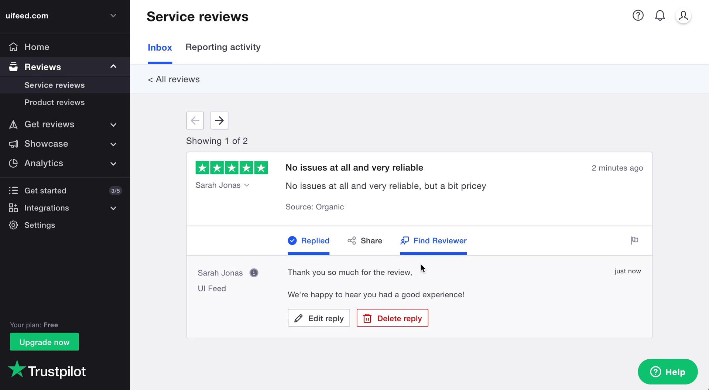Viewport: 709px width, 390px height.
Task: Open the help question mark icon in header
Action: (638, 16)
